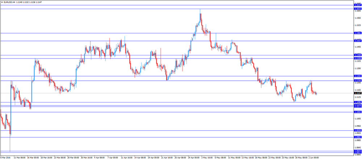Screen dimensions: 362x160
Task: Click the 26 Apr 08:00 time label
Action: (180, 158)
